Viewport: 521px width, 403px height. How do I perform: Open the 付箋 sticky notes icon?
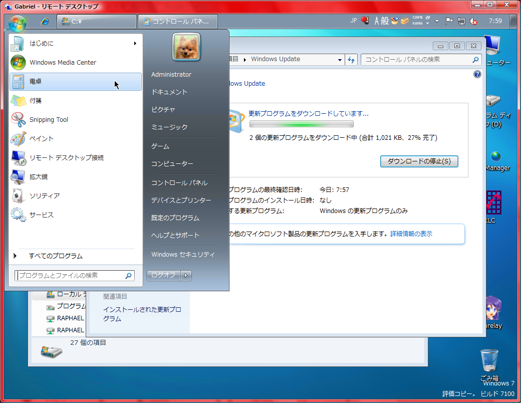pyautogui.click(x=18, y=100)
